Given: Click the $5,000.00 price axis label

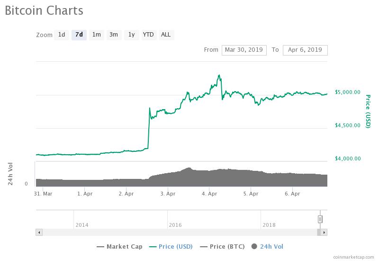Looking at the screenshot, I should [348, 92].
